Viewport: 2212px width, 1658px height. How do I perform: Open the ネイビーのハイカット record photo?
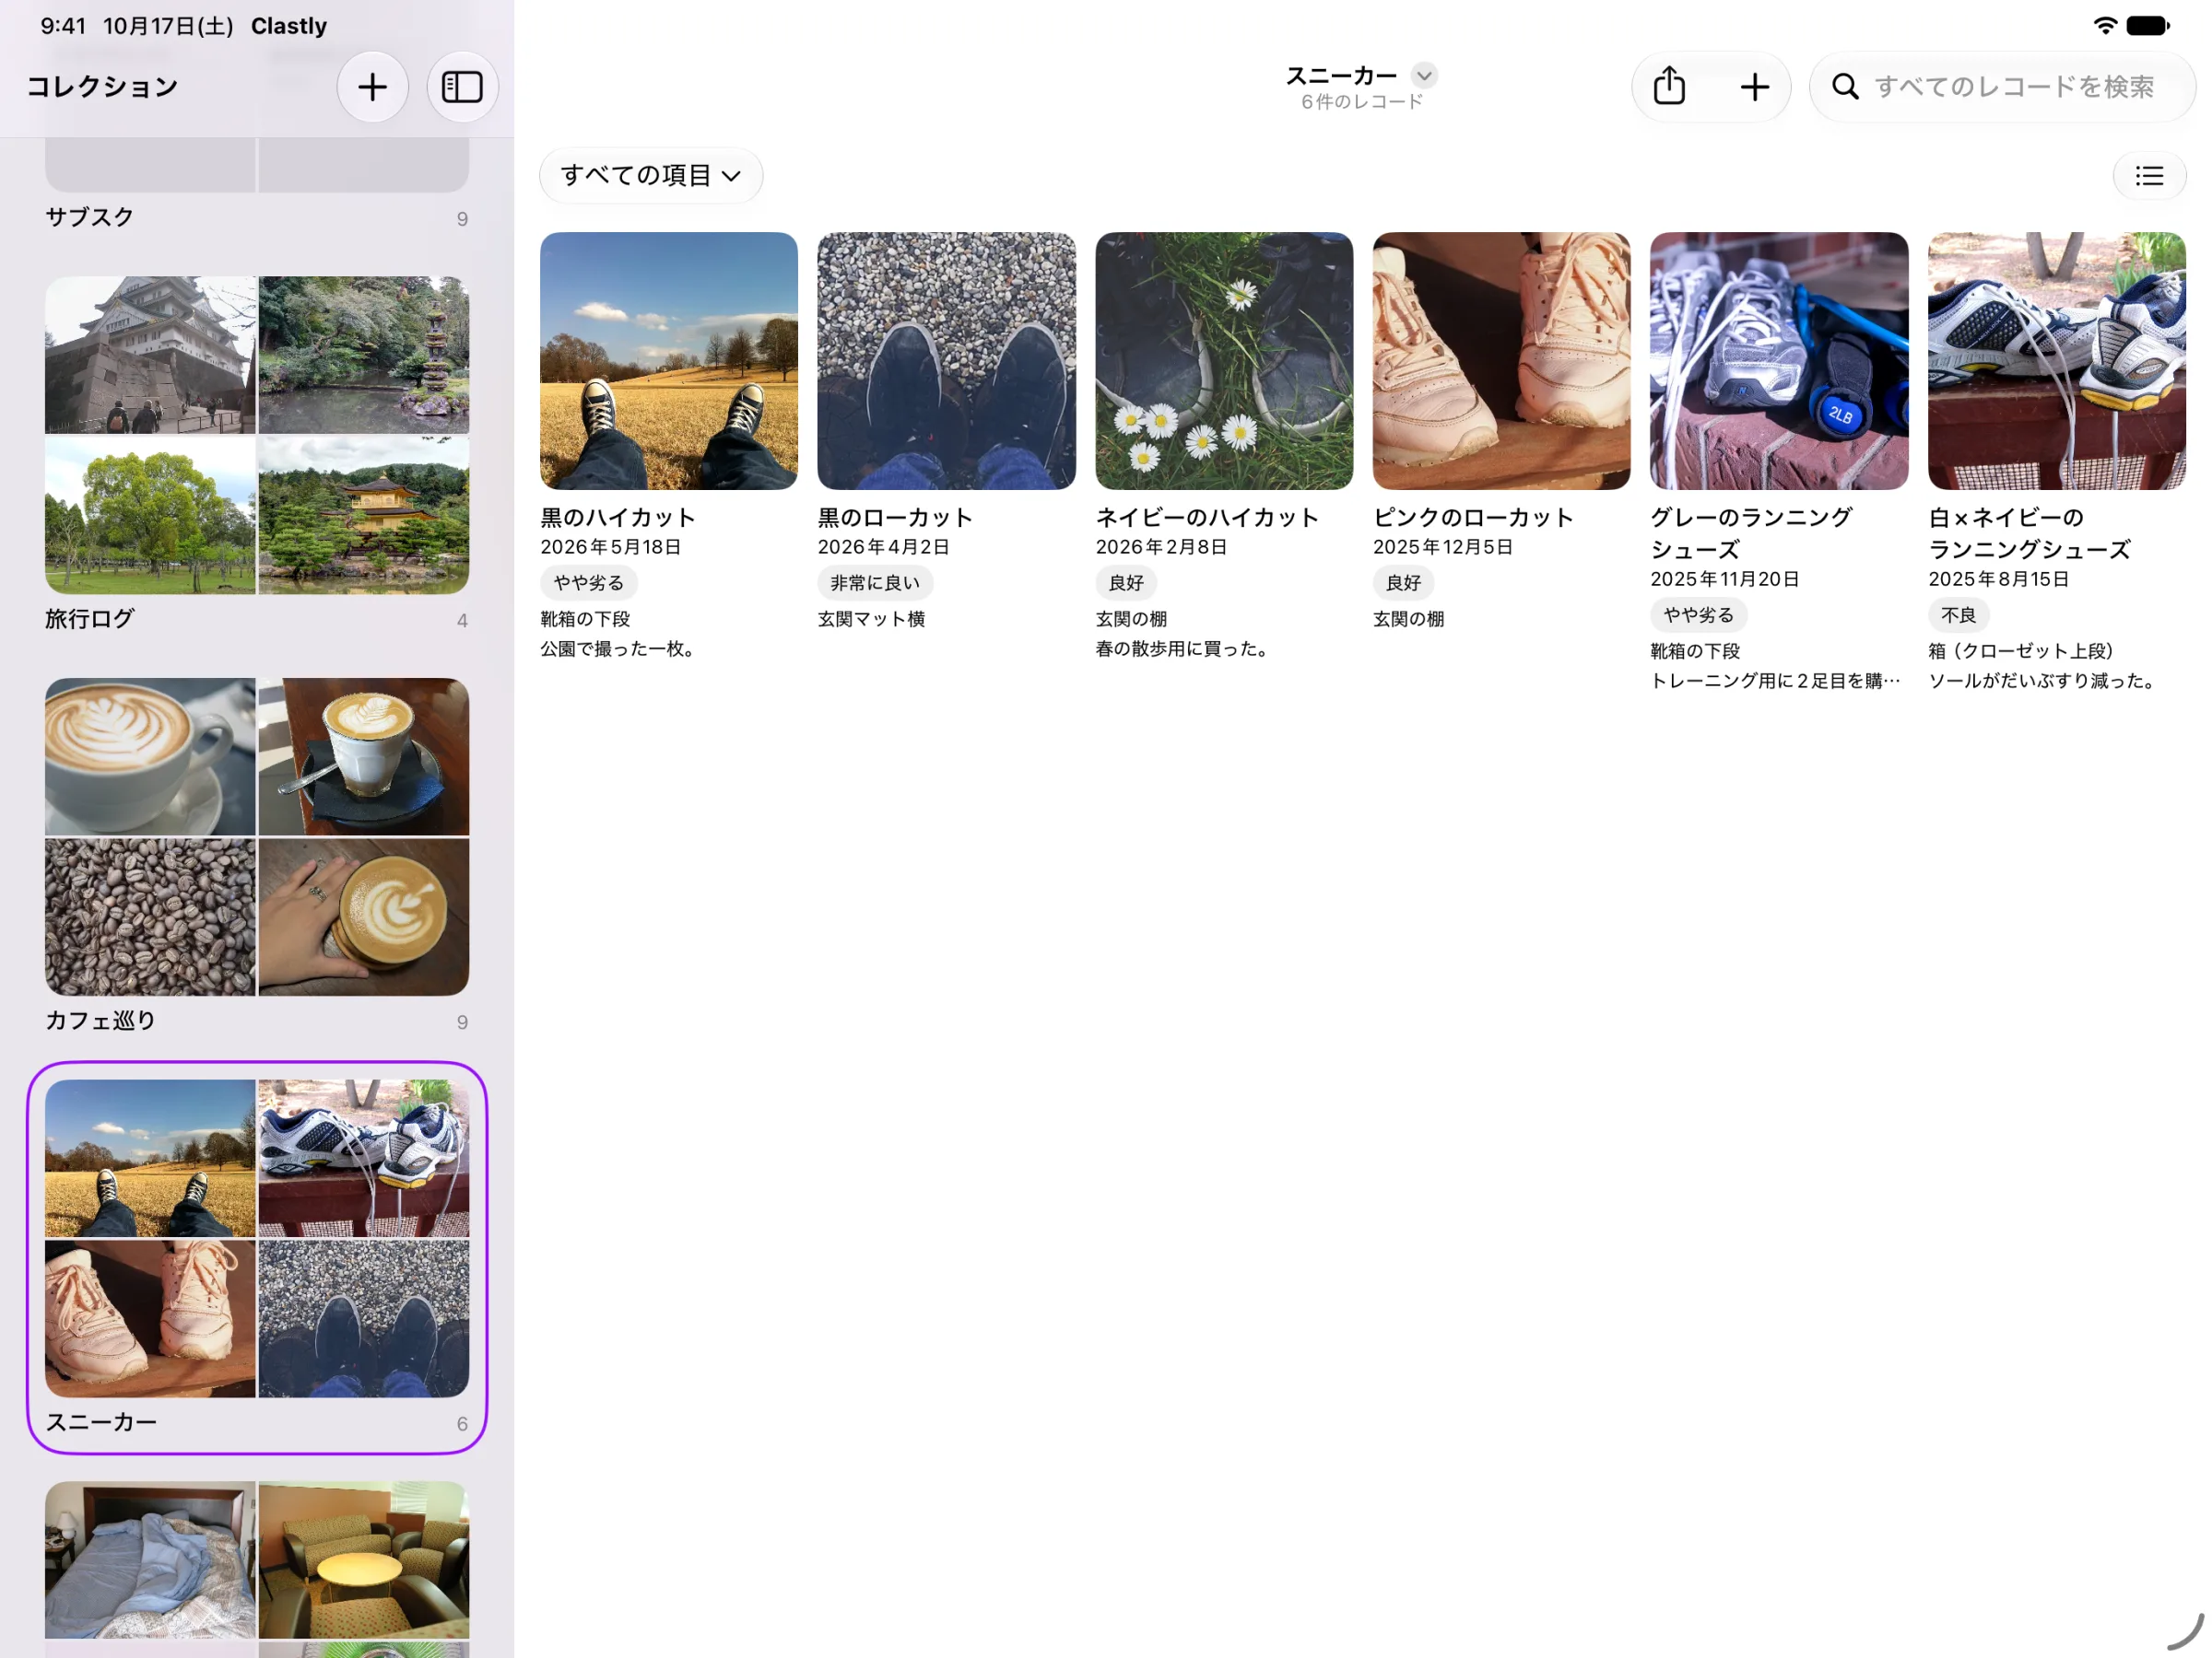pyautogui.click(x=1224, y=361)
